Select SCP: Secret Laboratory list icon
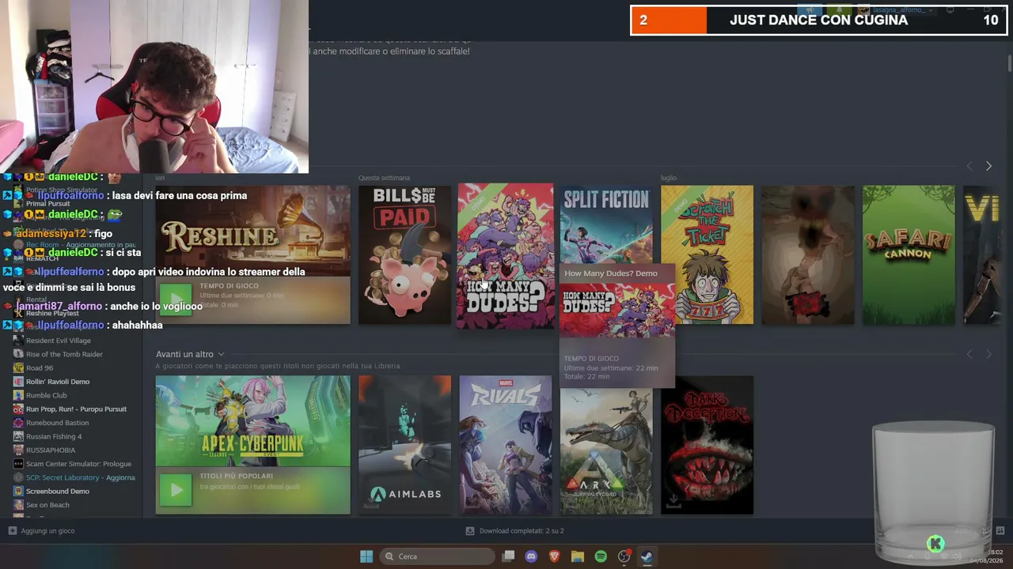The image size is (1013, 569). click(x=19, y=477)
